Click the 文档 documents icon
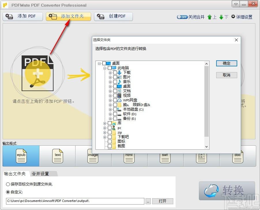The width and height of the screenshot is (260, 210). click(119, 91)
